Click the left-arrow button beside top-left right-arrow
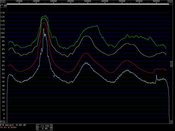 point(4,2)
